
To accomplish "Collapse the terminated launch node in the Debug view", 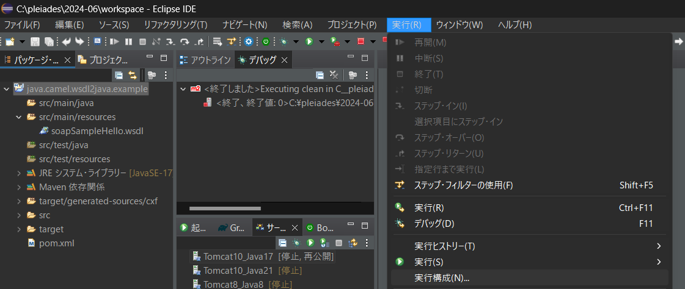I will (x=183, y=89).
